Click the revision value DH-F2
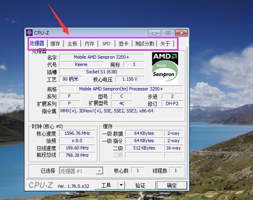This screenshot has width=253, height=200. click(172, 103)
